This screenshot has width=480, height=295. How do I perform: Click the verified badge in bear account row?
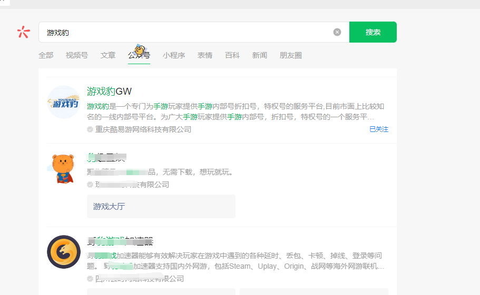pyautogui.click(x=90, y=185)
